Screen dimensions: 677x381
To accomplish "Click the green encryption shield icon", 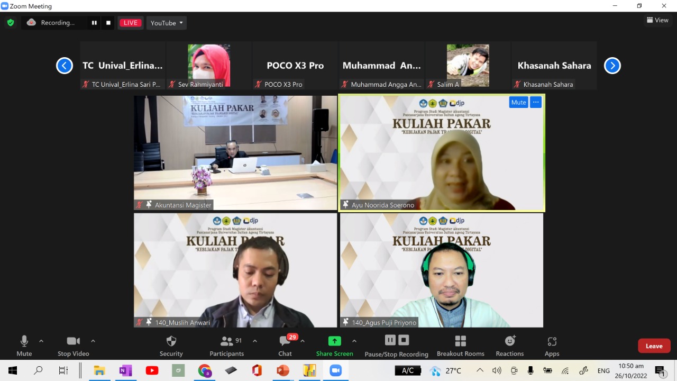I will coord(10,23).
